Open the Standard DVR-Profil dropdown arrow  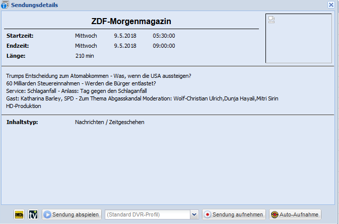tap(194, 214)
